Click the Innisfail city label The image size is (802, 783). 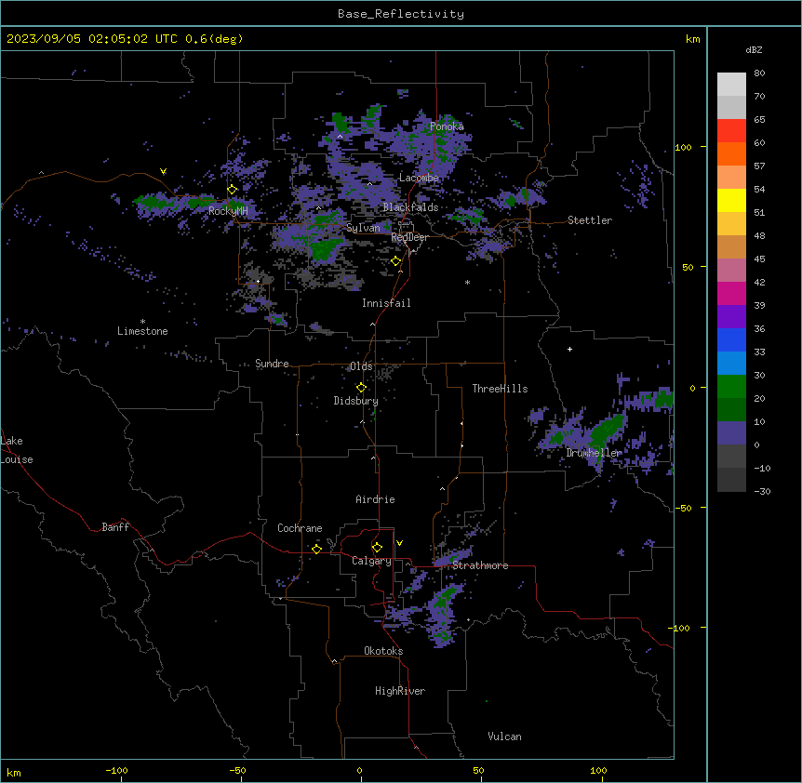[x=386, y=303]
